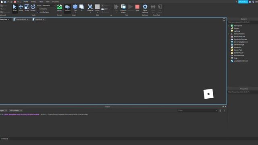Click the blue What's New button
The width and height of the screenshot is (258, 145).
243,2
